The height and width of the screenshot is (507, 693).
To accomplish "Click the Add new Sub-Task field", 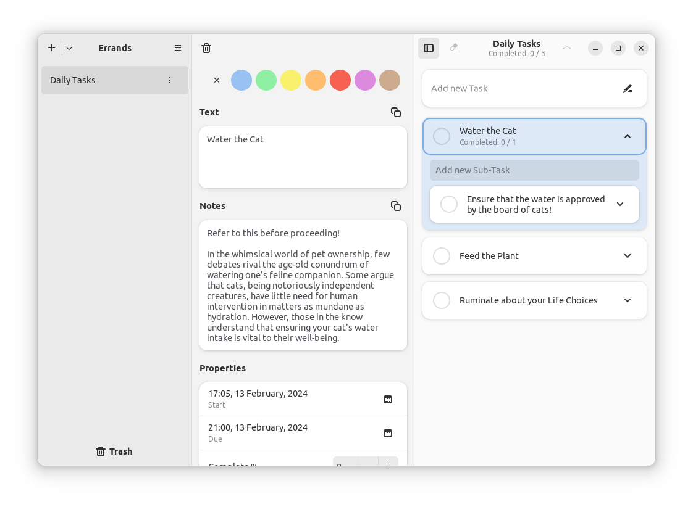I will [x=534, y=170].
